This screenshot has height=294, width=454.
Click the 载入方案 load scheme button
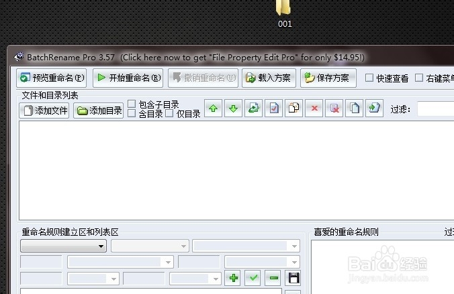coord(269,78)
